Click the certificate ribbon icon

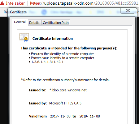pos(24,38)
